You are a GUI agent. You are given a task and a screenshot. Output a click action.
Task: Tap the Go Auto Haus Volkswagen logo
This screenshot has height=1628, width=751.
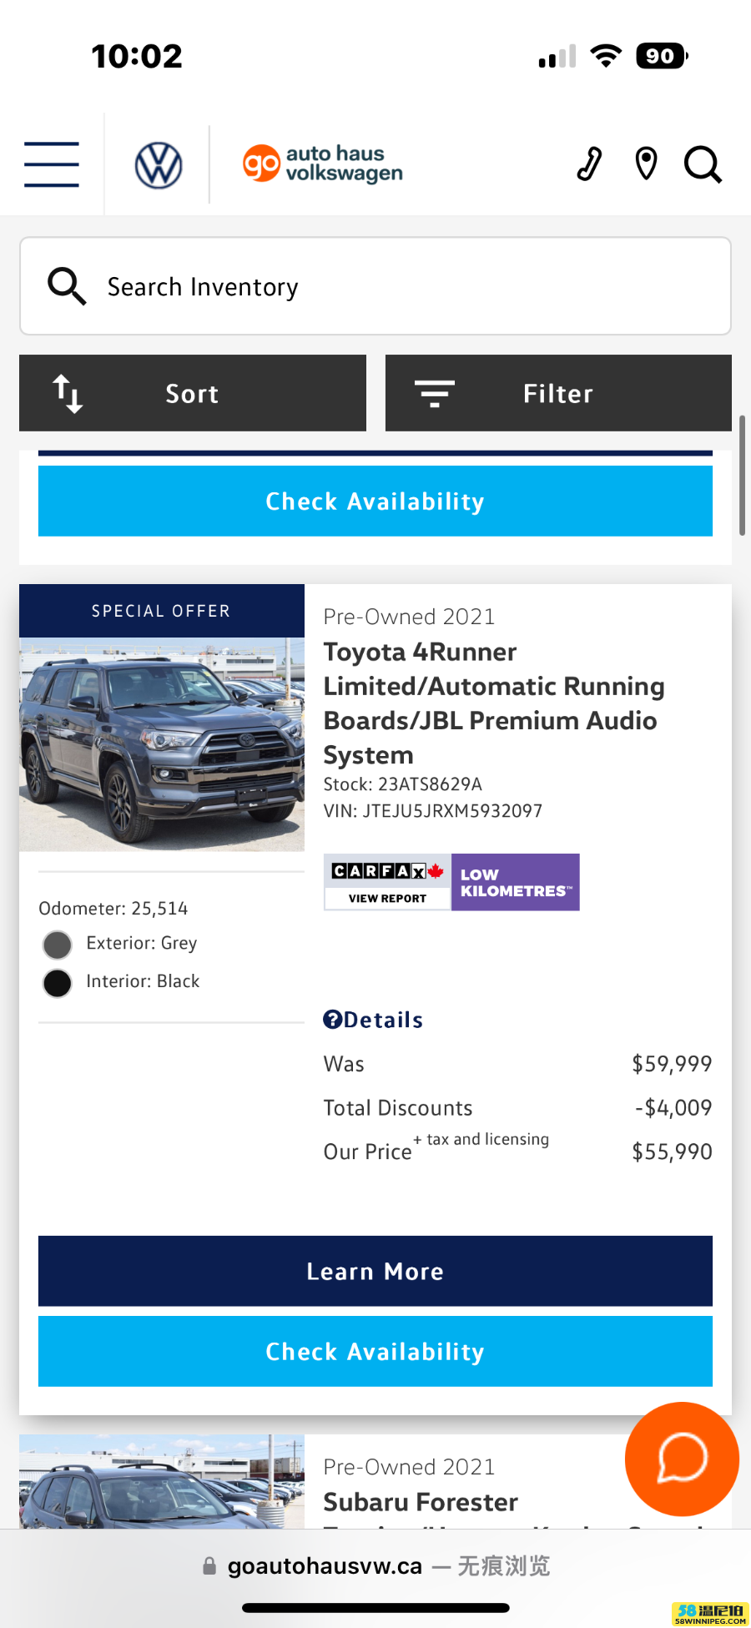pyautogui.click(x=323, y=164)
